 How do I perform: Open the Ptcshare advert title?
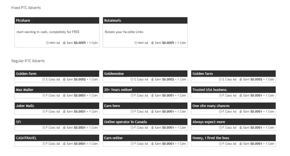pos(23,21)
